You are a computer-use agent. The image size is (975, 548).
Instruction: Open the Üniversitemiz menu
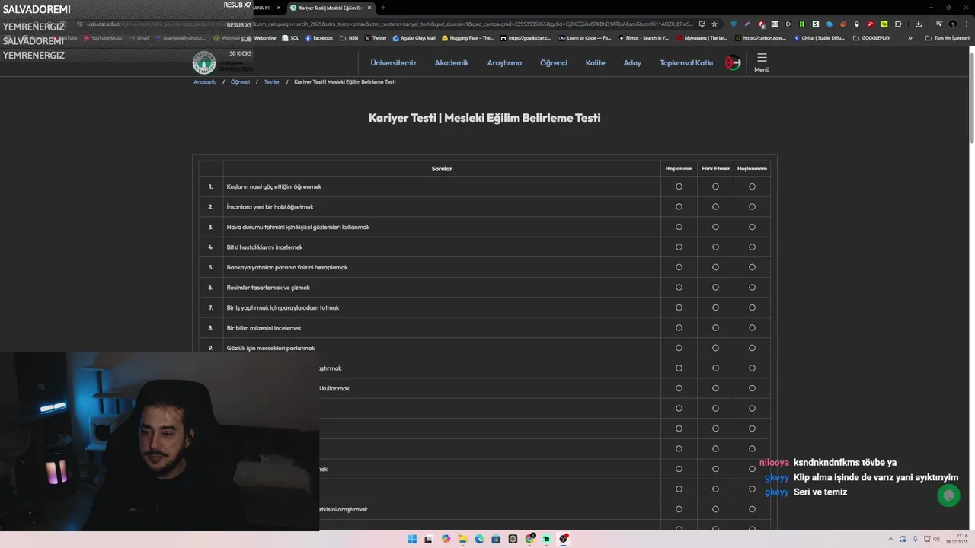coord(393,62)
